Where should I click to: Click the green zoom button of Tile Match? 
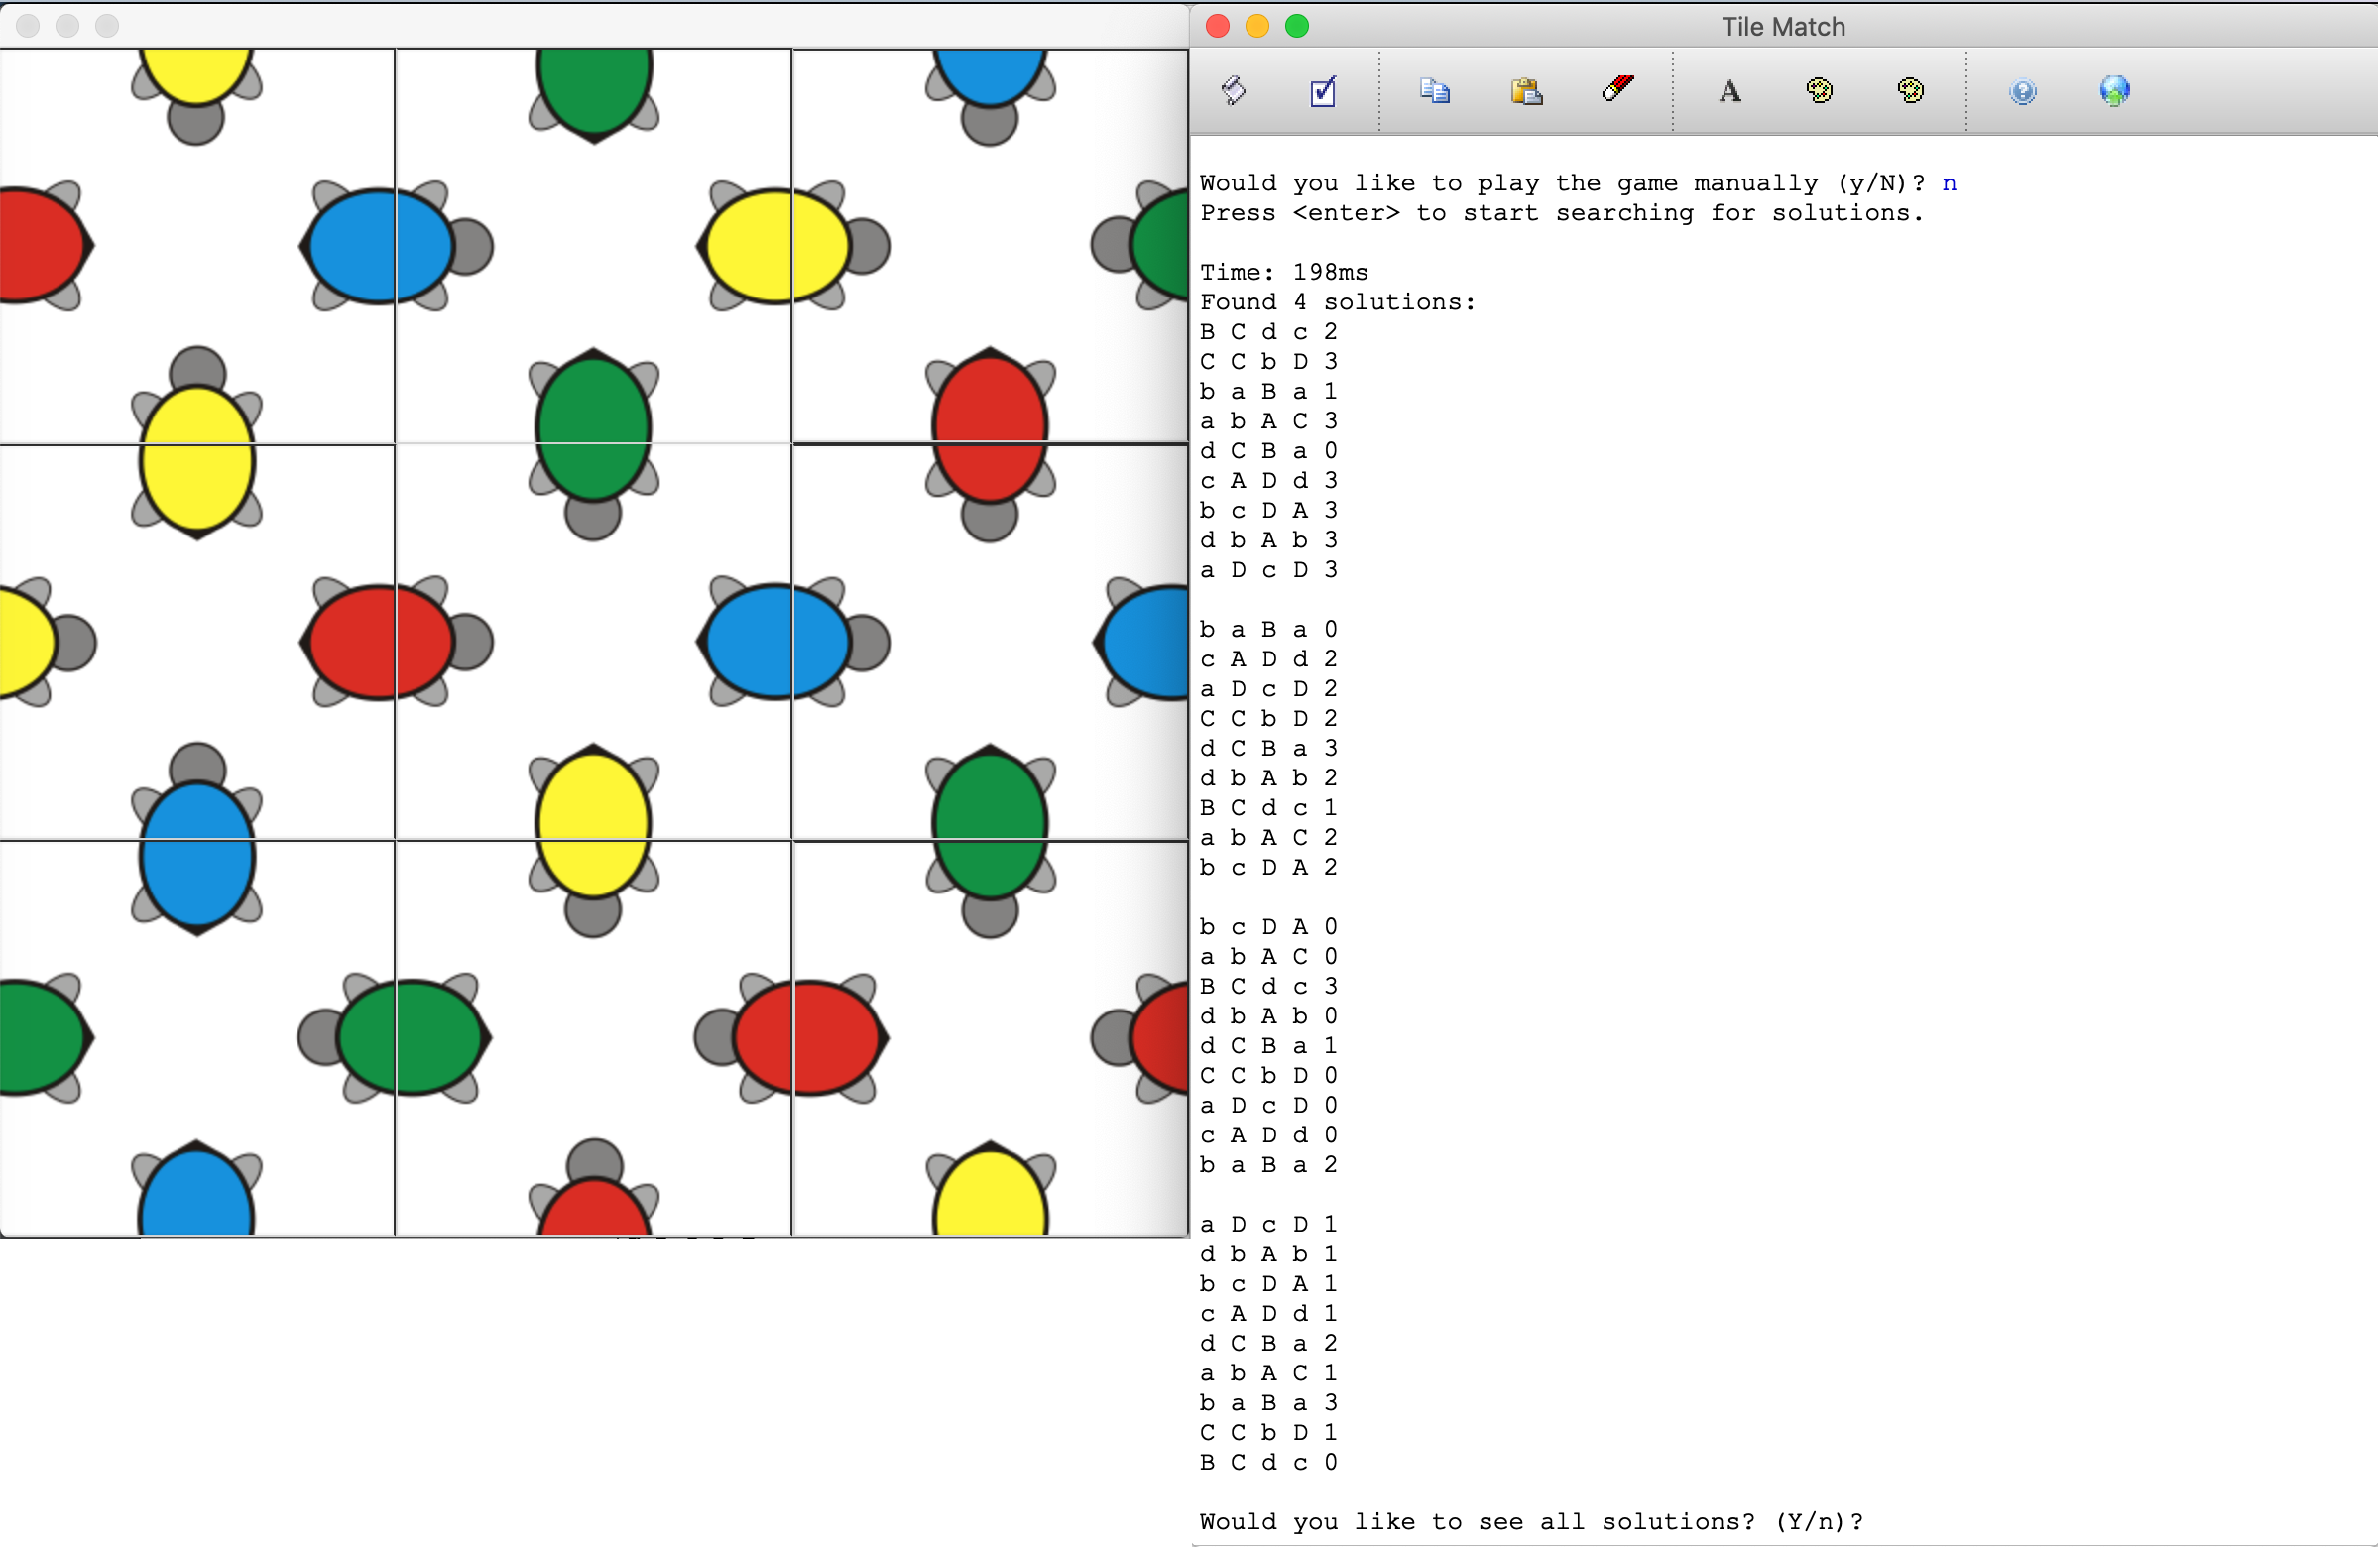1297,26
